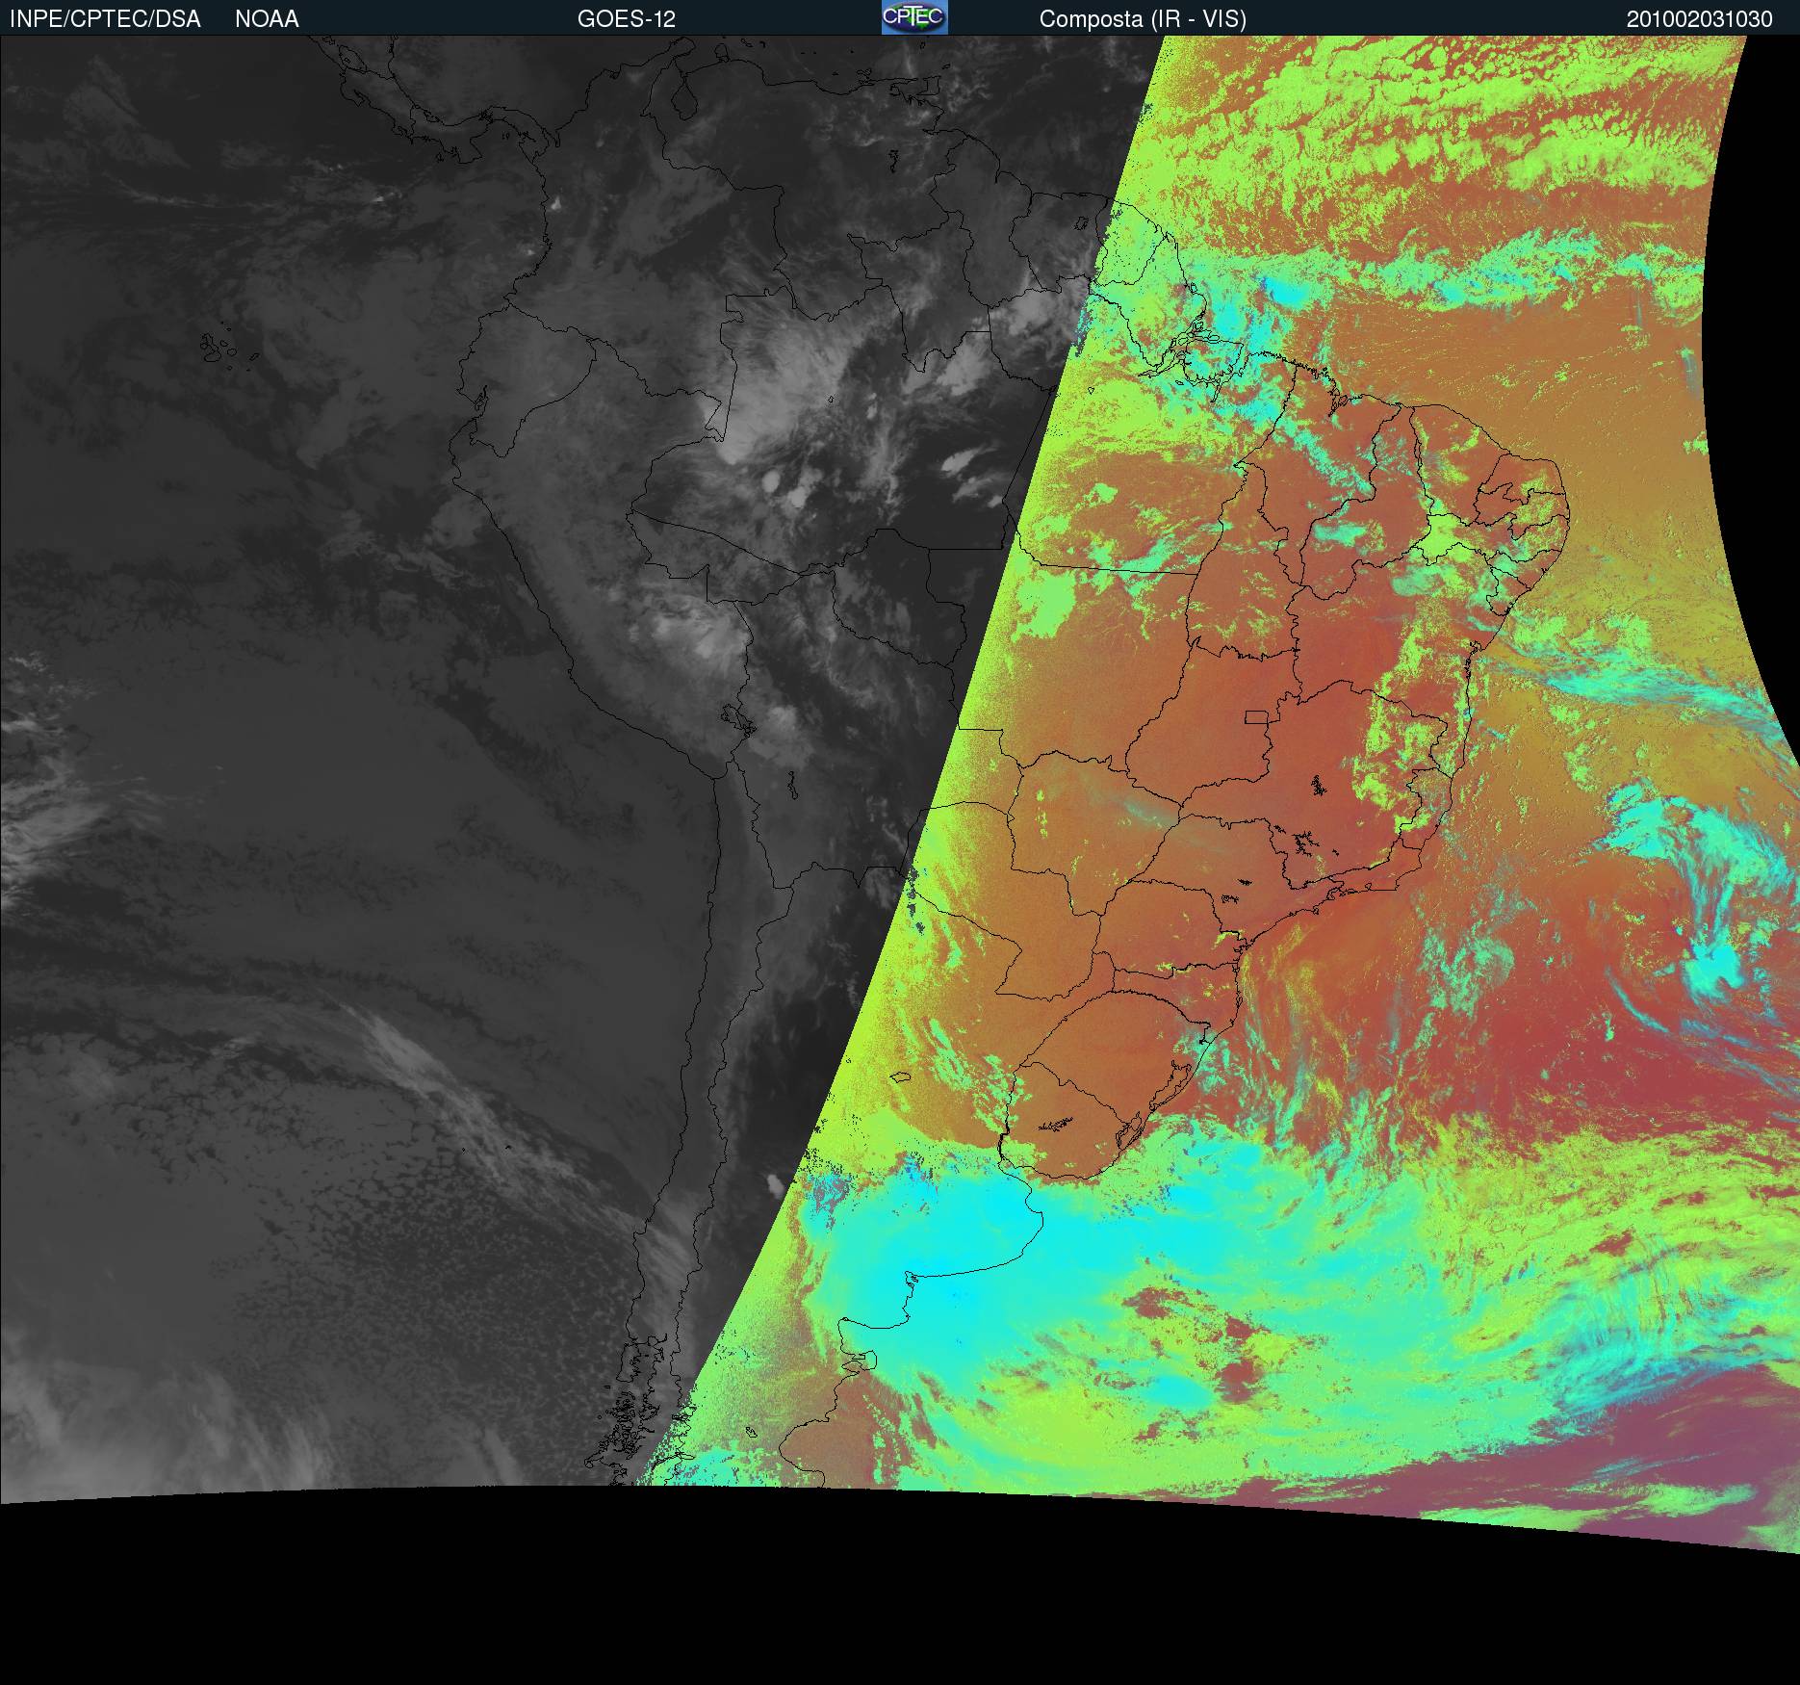
Task: Click the "GOES-12" satellite label
Action: tap(627, 19)
